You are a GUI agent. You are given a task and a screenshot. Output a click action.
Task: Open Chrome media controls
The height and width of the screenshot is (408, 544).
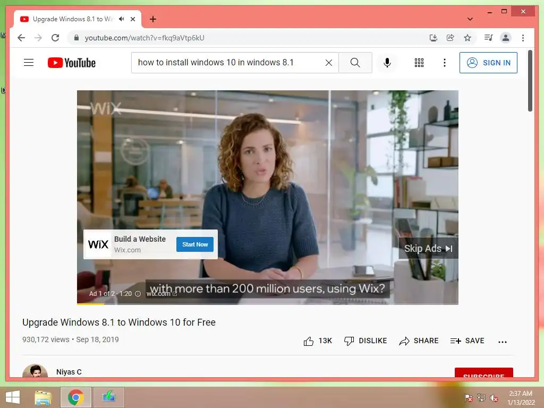click(x=489, y=38)
